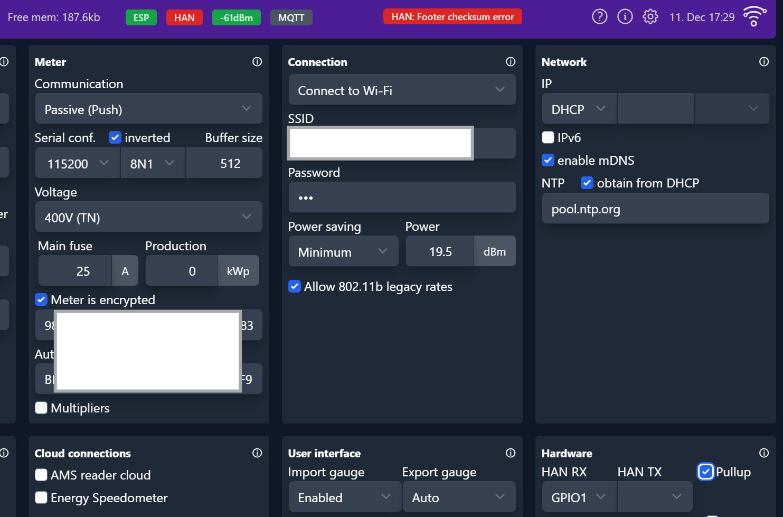Image resolution: width=783 pixels, height=517 pixels.
Task: Click the info circle icon in header
Action: click(625, 17)
